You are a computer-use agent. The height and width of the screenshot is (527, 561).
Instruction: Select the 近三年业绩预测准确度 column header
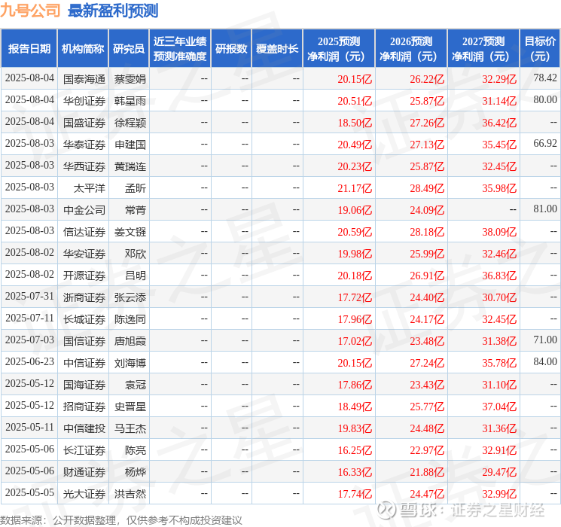(x=180, y=49)
